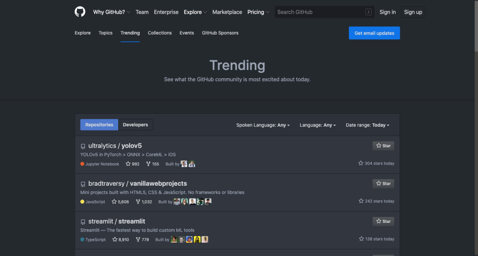Image resolution: width=478 pixels, height=256 pixels.
Task: Open the Language: Any filter dropdown
Action: 318,125
